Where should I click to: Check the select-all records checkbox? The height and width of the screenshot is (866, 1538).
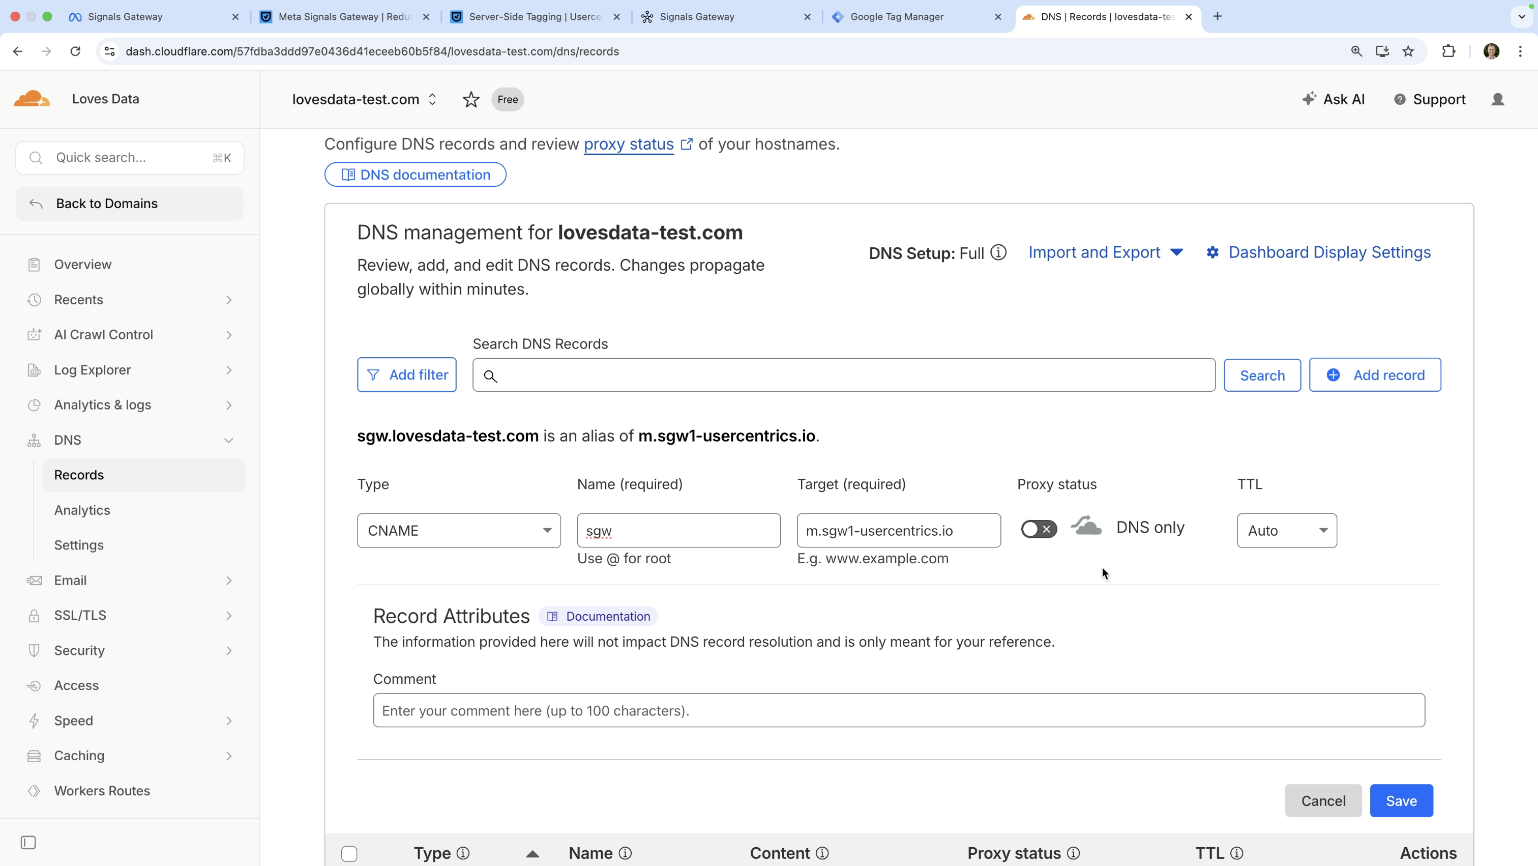coord(349,853)
